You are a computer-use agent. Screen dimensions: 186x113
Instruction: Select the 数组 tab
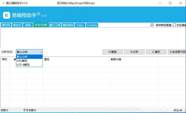click(x=28, y=25)
